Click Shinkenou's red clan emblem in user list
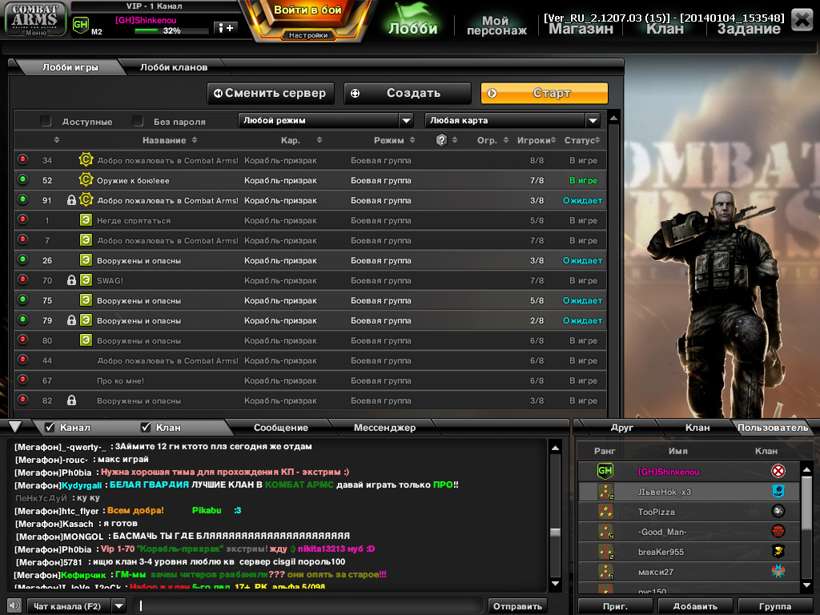This screenshot has width=820, height=615. 778,471
